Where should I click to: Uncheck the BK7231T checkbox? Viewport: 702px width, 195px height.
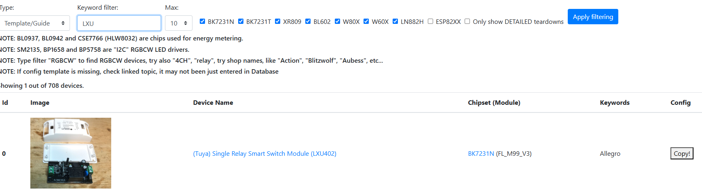point(241,21)
